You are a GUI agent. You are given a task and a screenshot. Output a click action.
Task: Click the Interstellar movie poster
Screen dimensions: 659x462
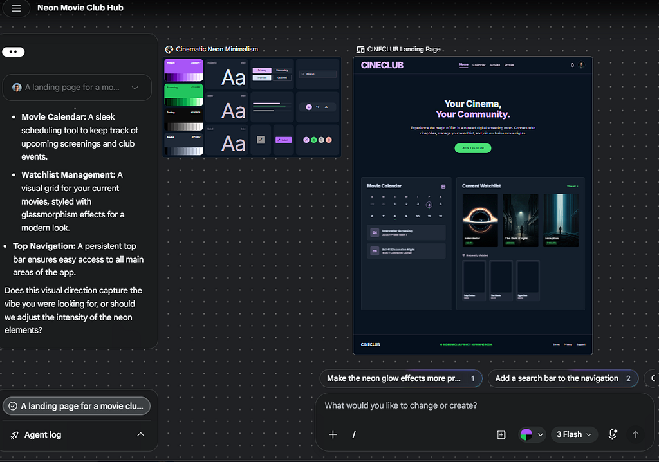(480, 220)
